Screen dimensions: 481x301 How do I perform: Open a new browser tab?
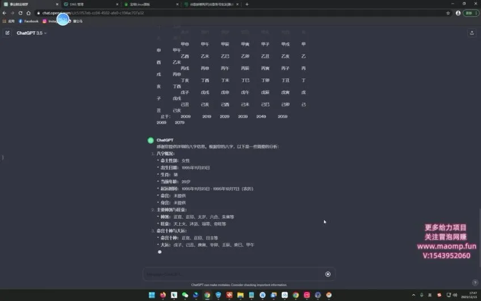(247, 4)
